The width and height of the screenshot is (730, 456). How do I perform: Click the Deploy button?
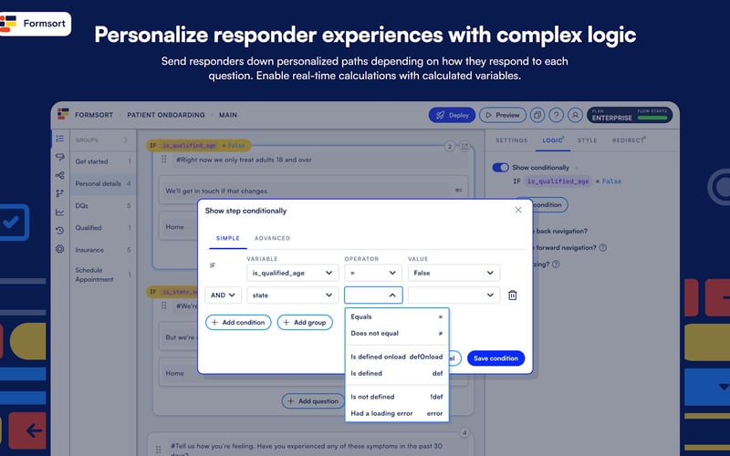pos(452,115)
